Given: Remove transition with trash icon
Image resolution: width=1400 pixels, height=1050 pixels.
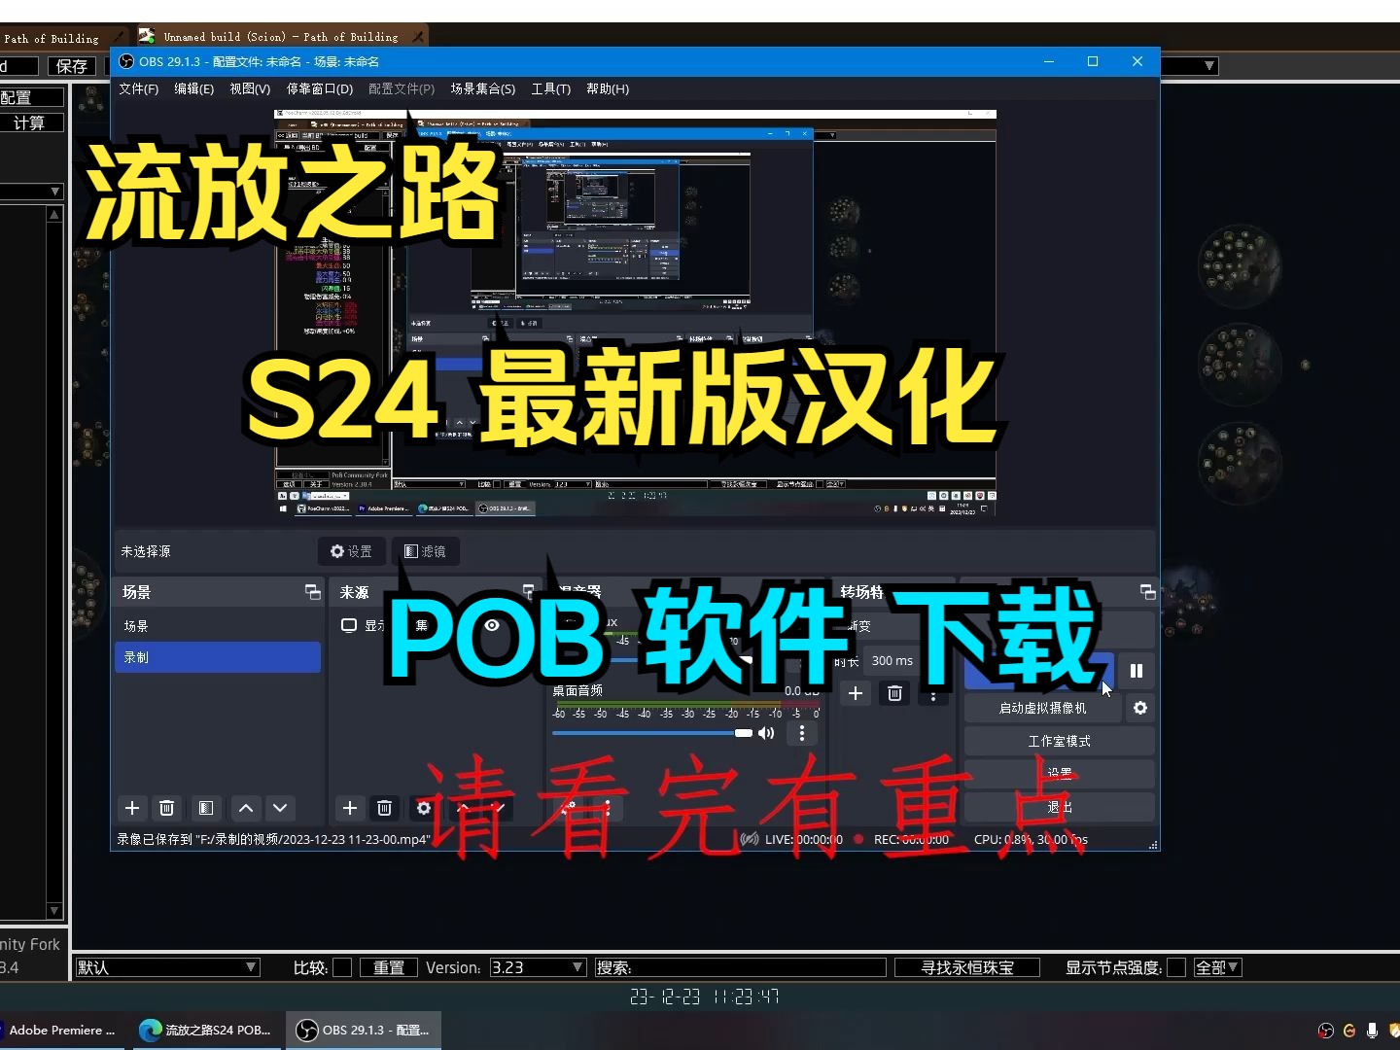Looking at the screenshot, I should click(x=894, y=693).
